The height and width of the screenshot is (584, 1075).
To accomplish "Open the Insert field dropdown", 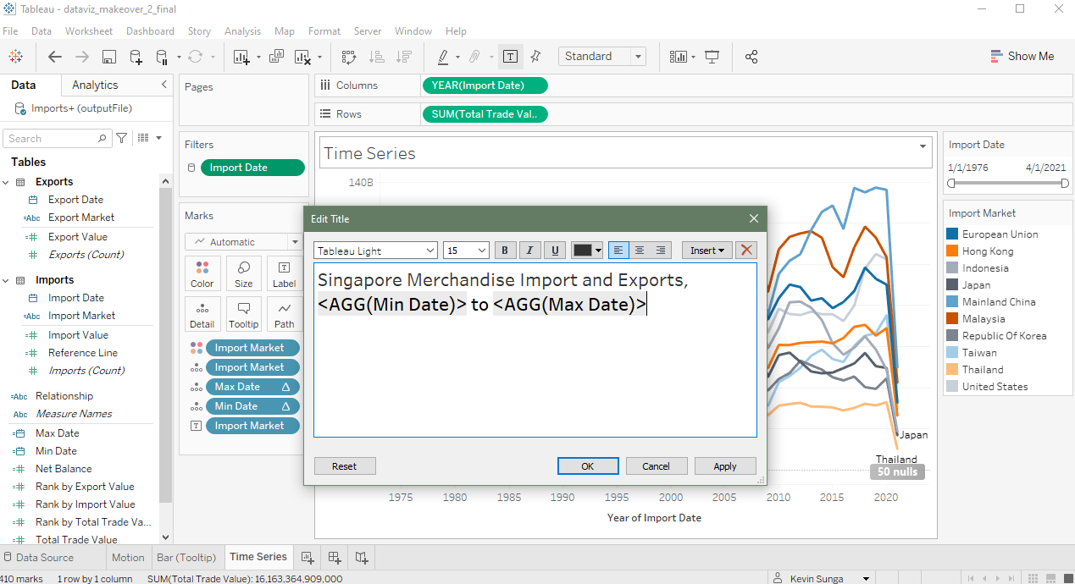I will (707, 251).
